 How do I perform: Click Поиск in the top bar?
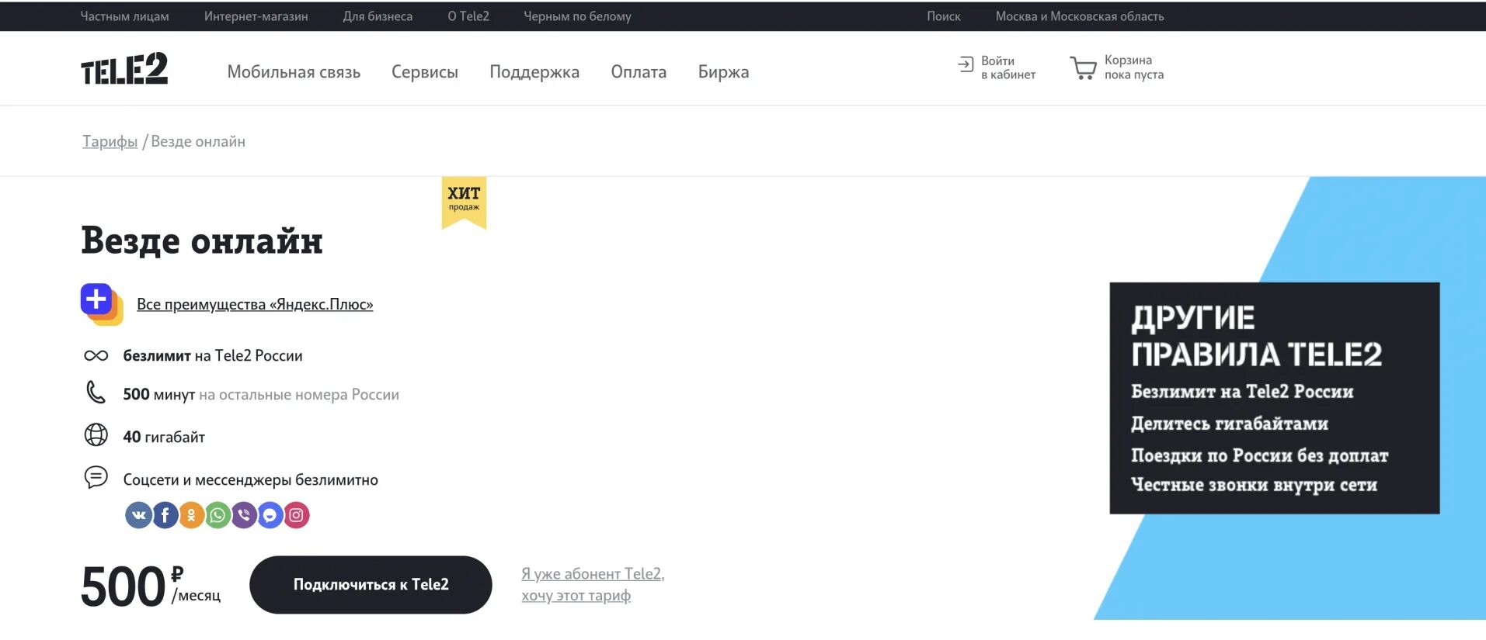pos(943,16)
